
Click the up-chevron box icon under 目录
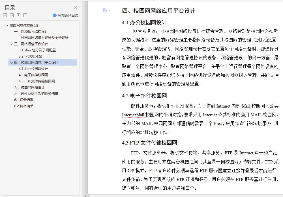[x=12, y=15]
